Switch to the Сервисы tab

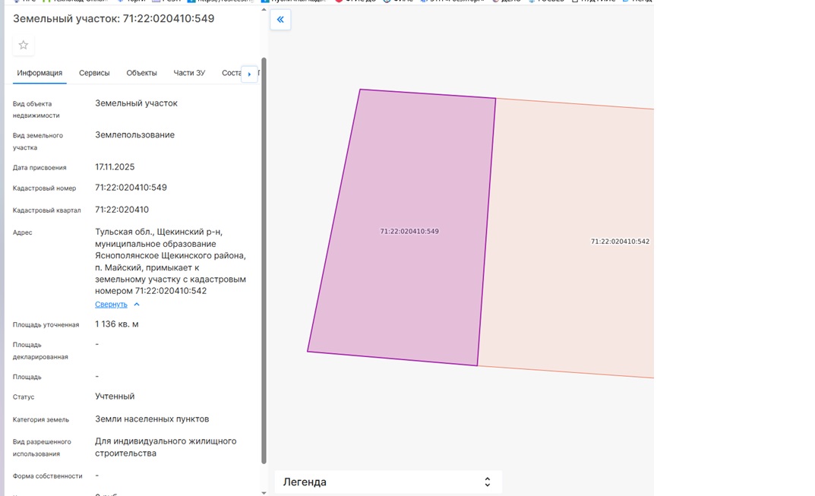[94, 73]
